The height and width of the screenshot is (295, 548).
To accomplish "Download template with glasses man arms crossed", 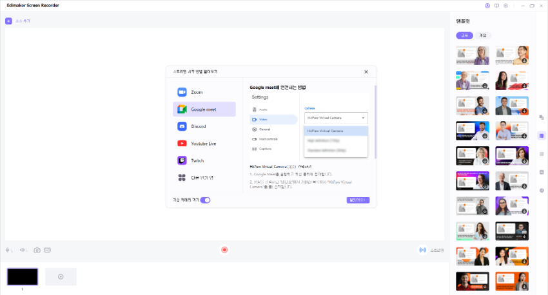I will 524,136.
